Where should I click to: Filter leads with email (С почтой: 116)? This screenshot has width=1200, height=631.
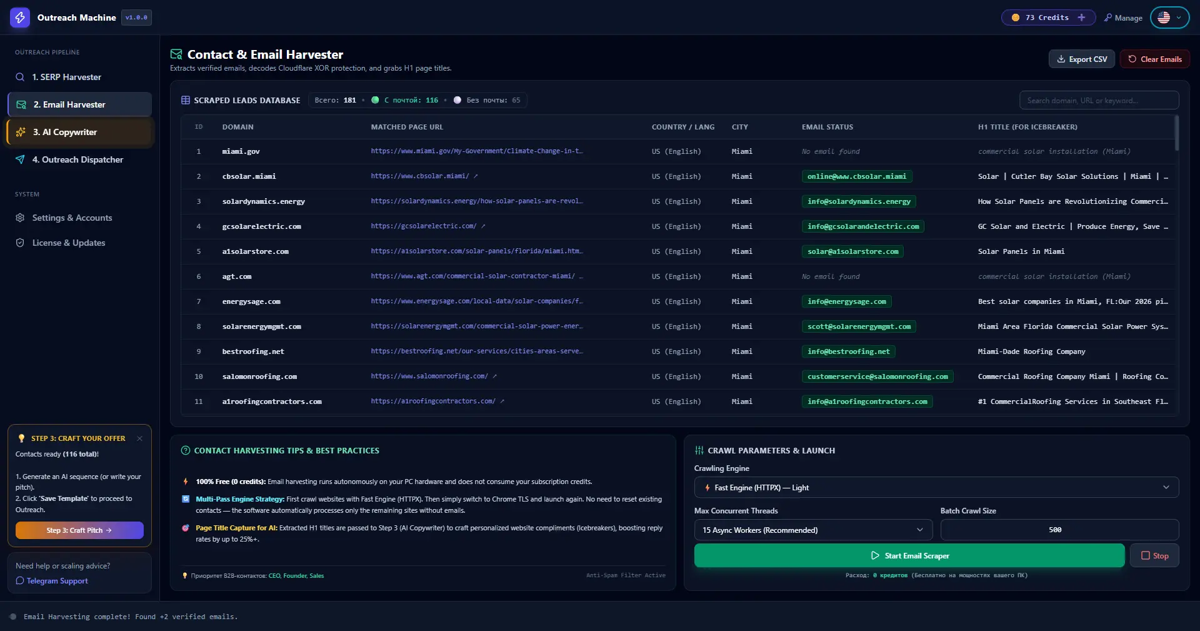(405, 100)
